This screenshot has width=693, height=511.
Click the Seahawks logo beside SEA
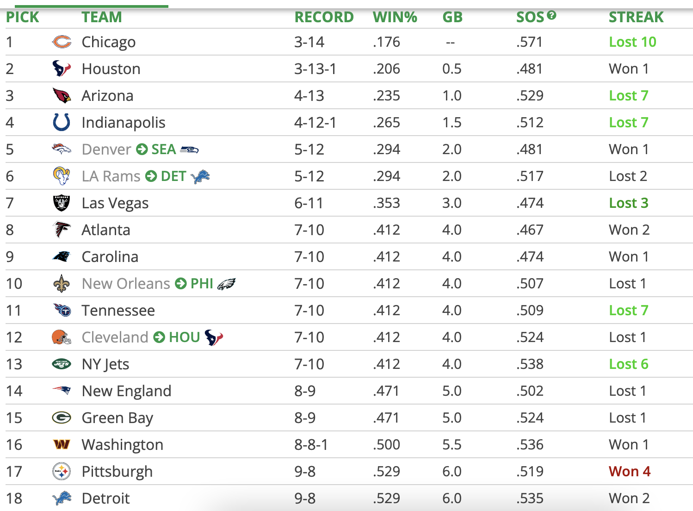pos(189,150)
